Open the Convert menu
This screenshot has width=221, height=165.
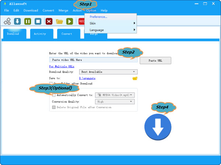(x=48, y=10)
